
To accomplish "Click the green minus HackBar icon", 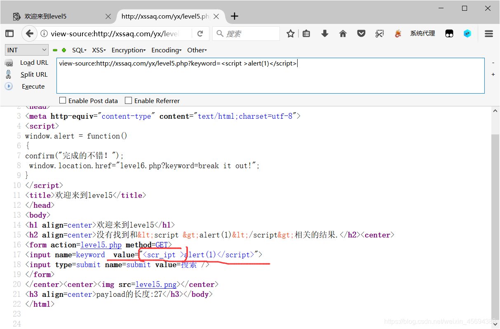I will pos(55,50).
